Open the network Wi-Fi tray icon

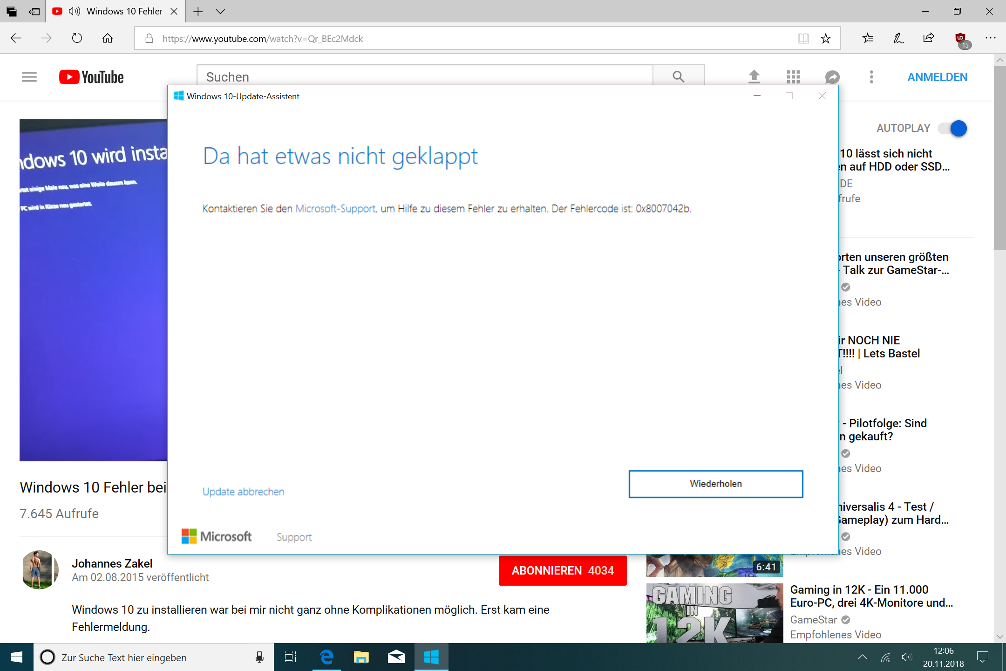(x=885, y=657)
